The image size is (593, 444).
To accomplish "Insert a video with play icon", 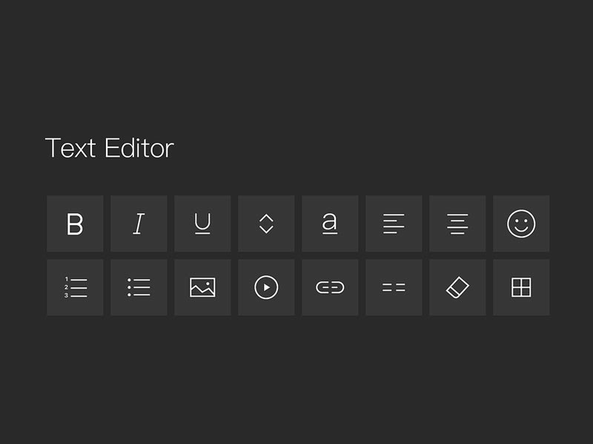I will tap(266, 287).
